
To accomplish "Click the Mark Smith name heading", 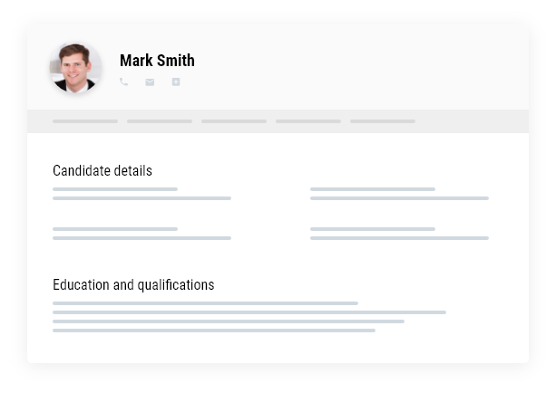I will pos(157,61).
